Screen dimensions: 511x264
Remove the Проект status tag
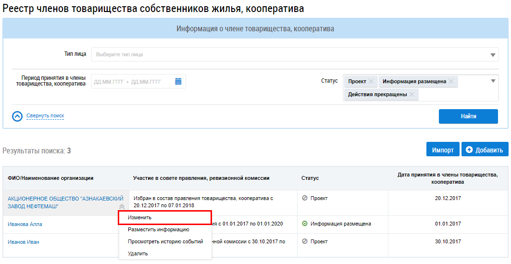tap(371, 81)
